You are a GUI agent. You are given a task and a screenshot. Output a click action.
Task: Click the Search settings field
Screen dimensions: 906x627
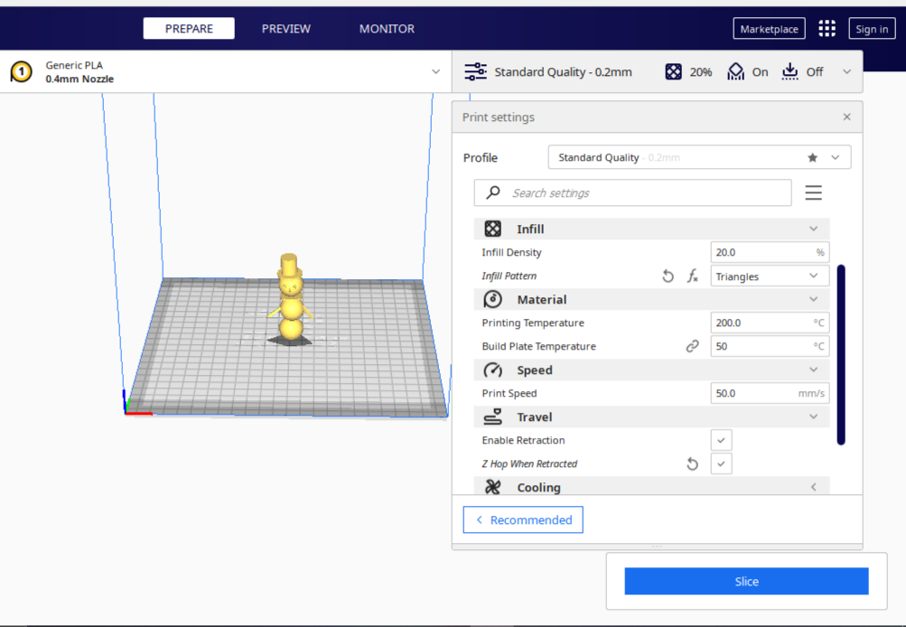632,192
